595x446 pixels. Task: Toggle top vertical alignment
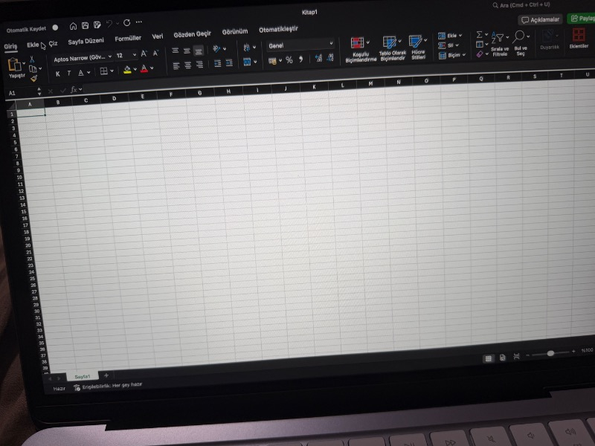pos(175,51)
